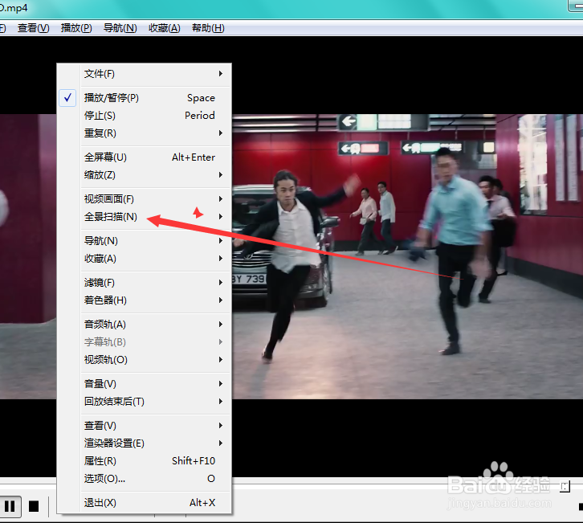Select 属性(R) properties item

click(x=145, y=461)
